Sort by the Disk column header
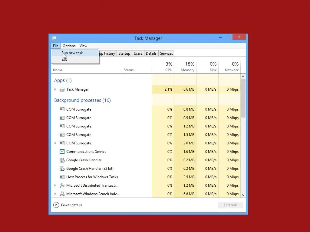Viewport: 310px width, 232px height. [207, 67]
